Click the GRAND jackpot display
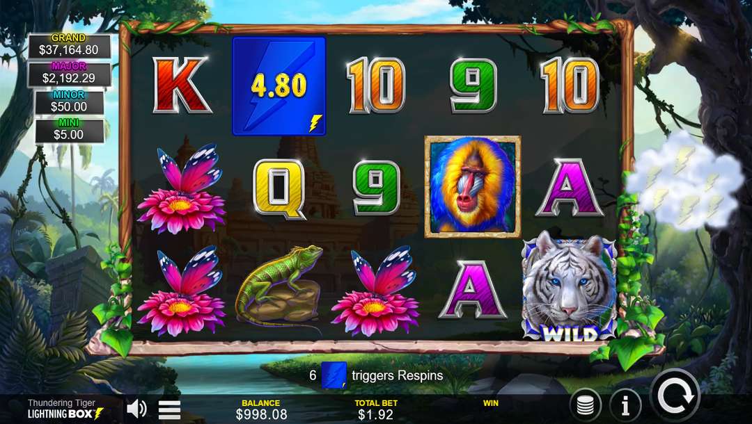752x424 pixels. coord(69,45)
